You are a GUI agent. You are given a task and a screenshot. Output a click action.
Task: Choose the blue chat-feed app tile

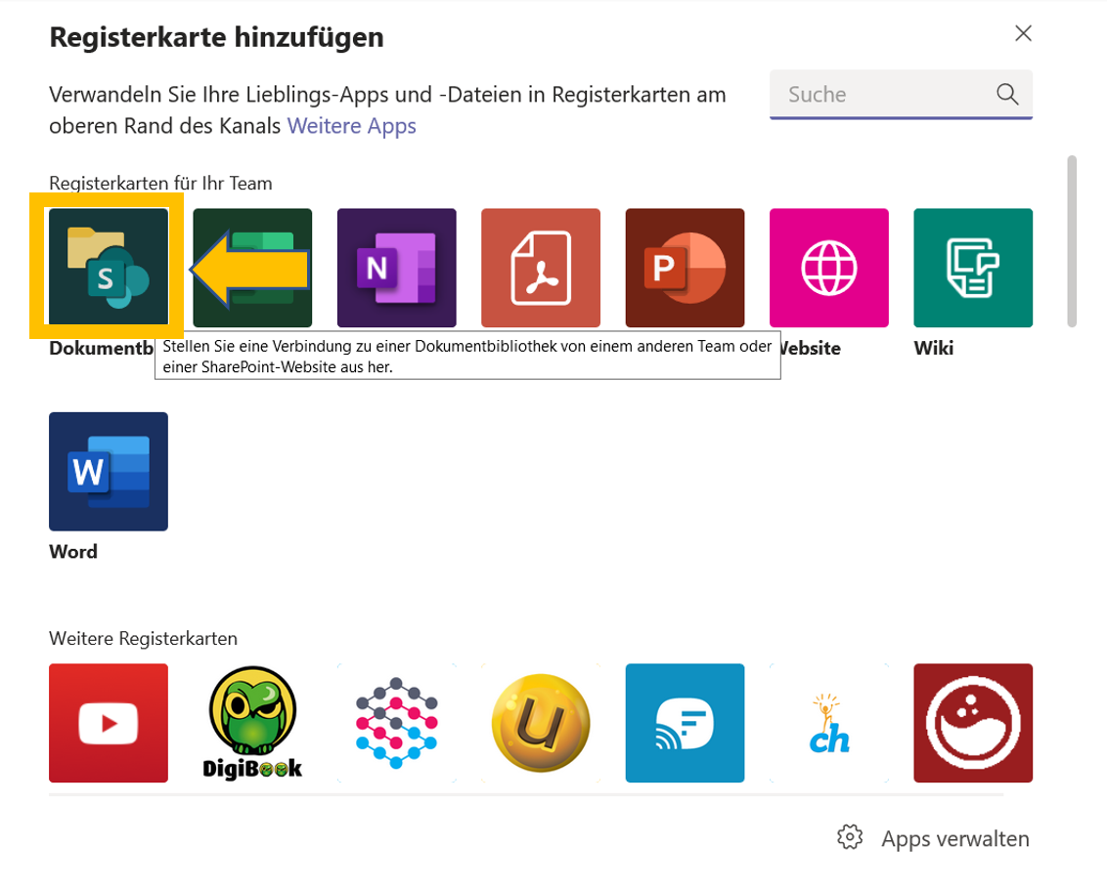tap(685, 723)
